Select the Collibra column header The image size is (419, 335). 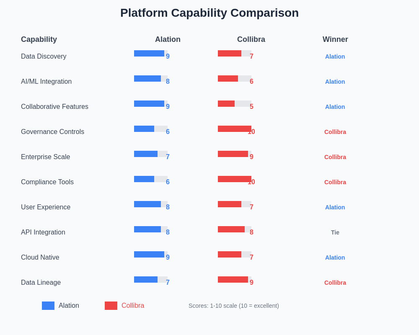[x=251, y=39]
